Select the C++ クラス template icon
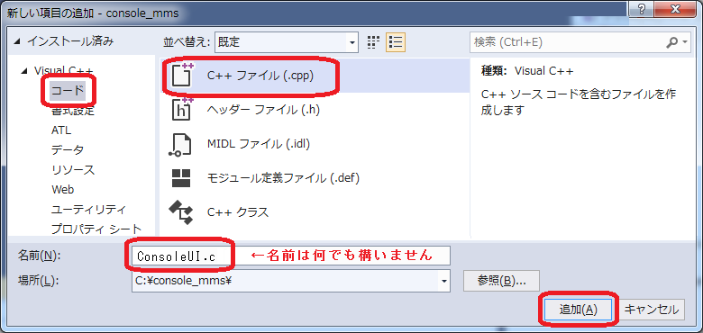The width and height of the screenshot is (703, 333). click(180, 211)
